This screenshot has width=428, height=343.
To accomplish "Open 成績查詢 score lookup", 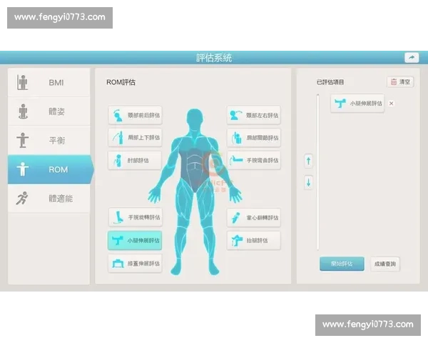I will (x=385, y=264).
